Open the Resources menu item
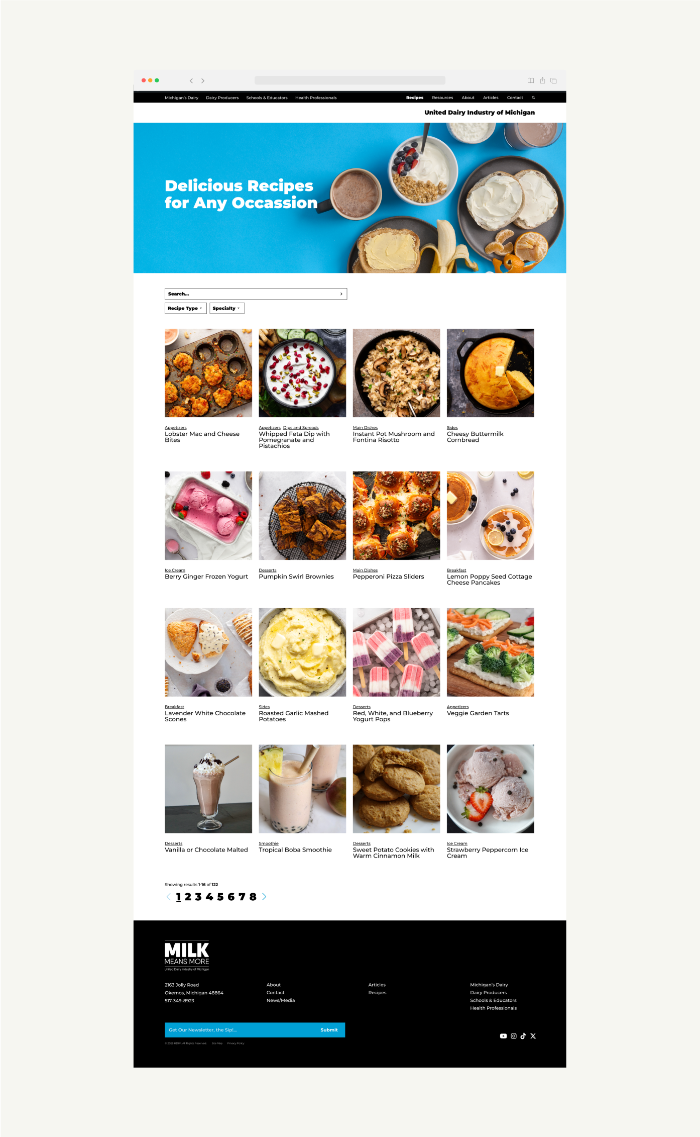The image size is (700, 1137). click(442, 98)
